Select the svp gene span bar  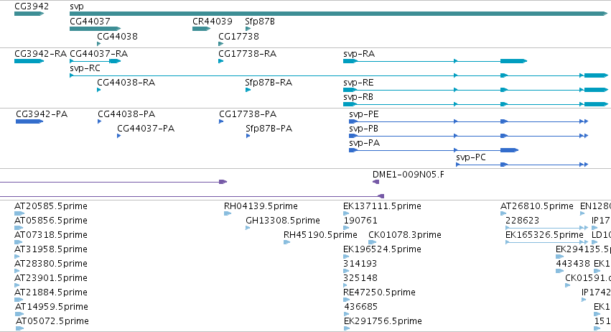point(338,14)
